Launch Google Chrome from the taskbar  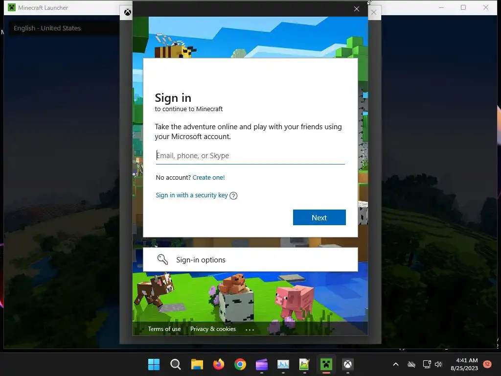[240, 364]
